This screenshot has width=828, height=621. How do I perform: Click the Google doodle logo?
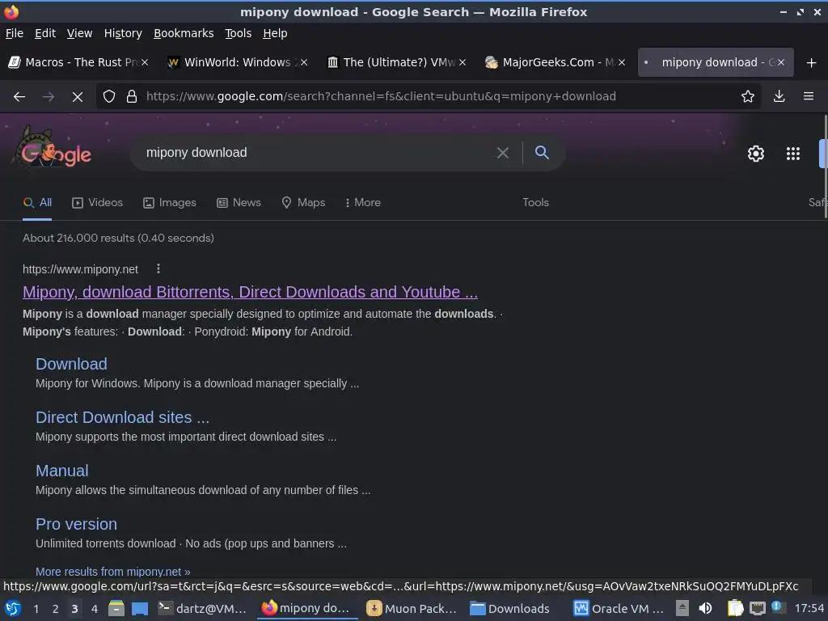point(53,149)
